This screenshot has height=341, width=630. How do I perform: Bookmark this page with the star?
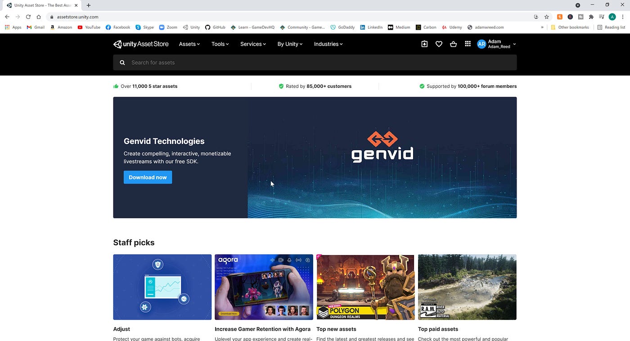pos(547,17)
